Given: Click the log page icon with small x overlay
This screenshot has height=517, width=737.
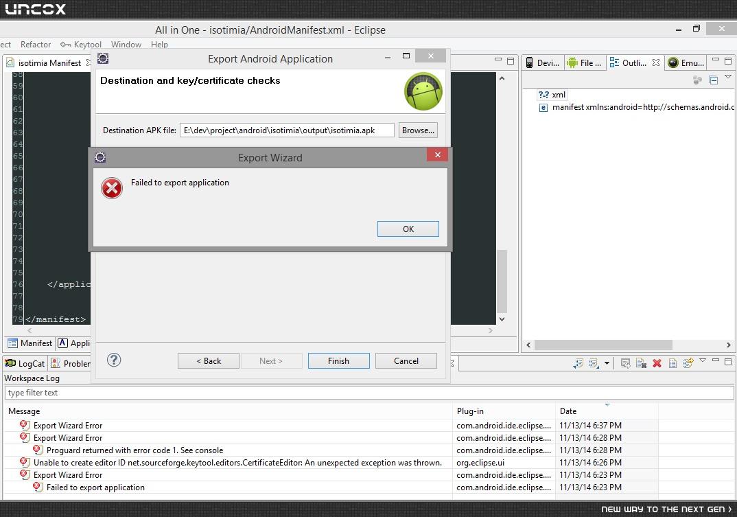Looking at the screenshot, I should tap(641, 363).
